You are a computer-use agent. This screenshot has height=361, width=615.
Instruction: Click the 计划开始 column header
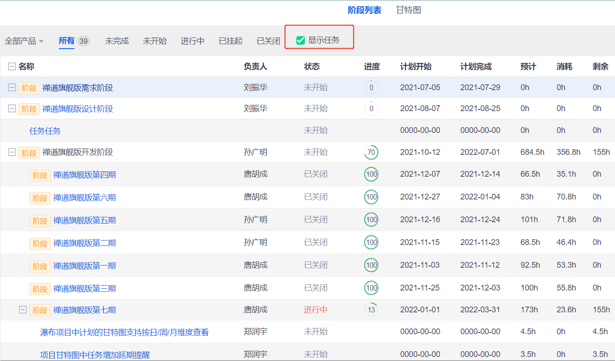click(416, 67)
